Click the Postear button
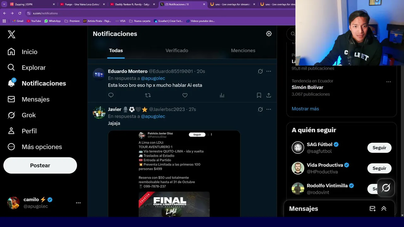Image resolution: width=404 pixels, height=227 pixels. (x=40, y=166)
